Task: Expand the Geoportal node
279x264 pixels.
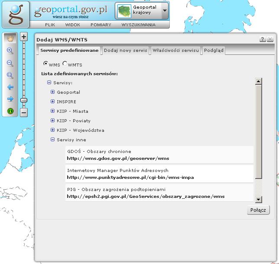Action: coord(52,92)
